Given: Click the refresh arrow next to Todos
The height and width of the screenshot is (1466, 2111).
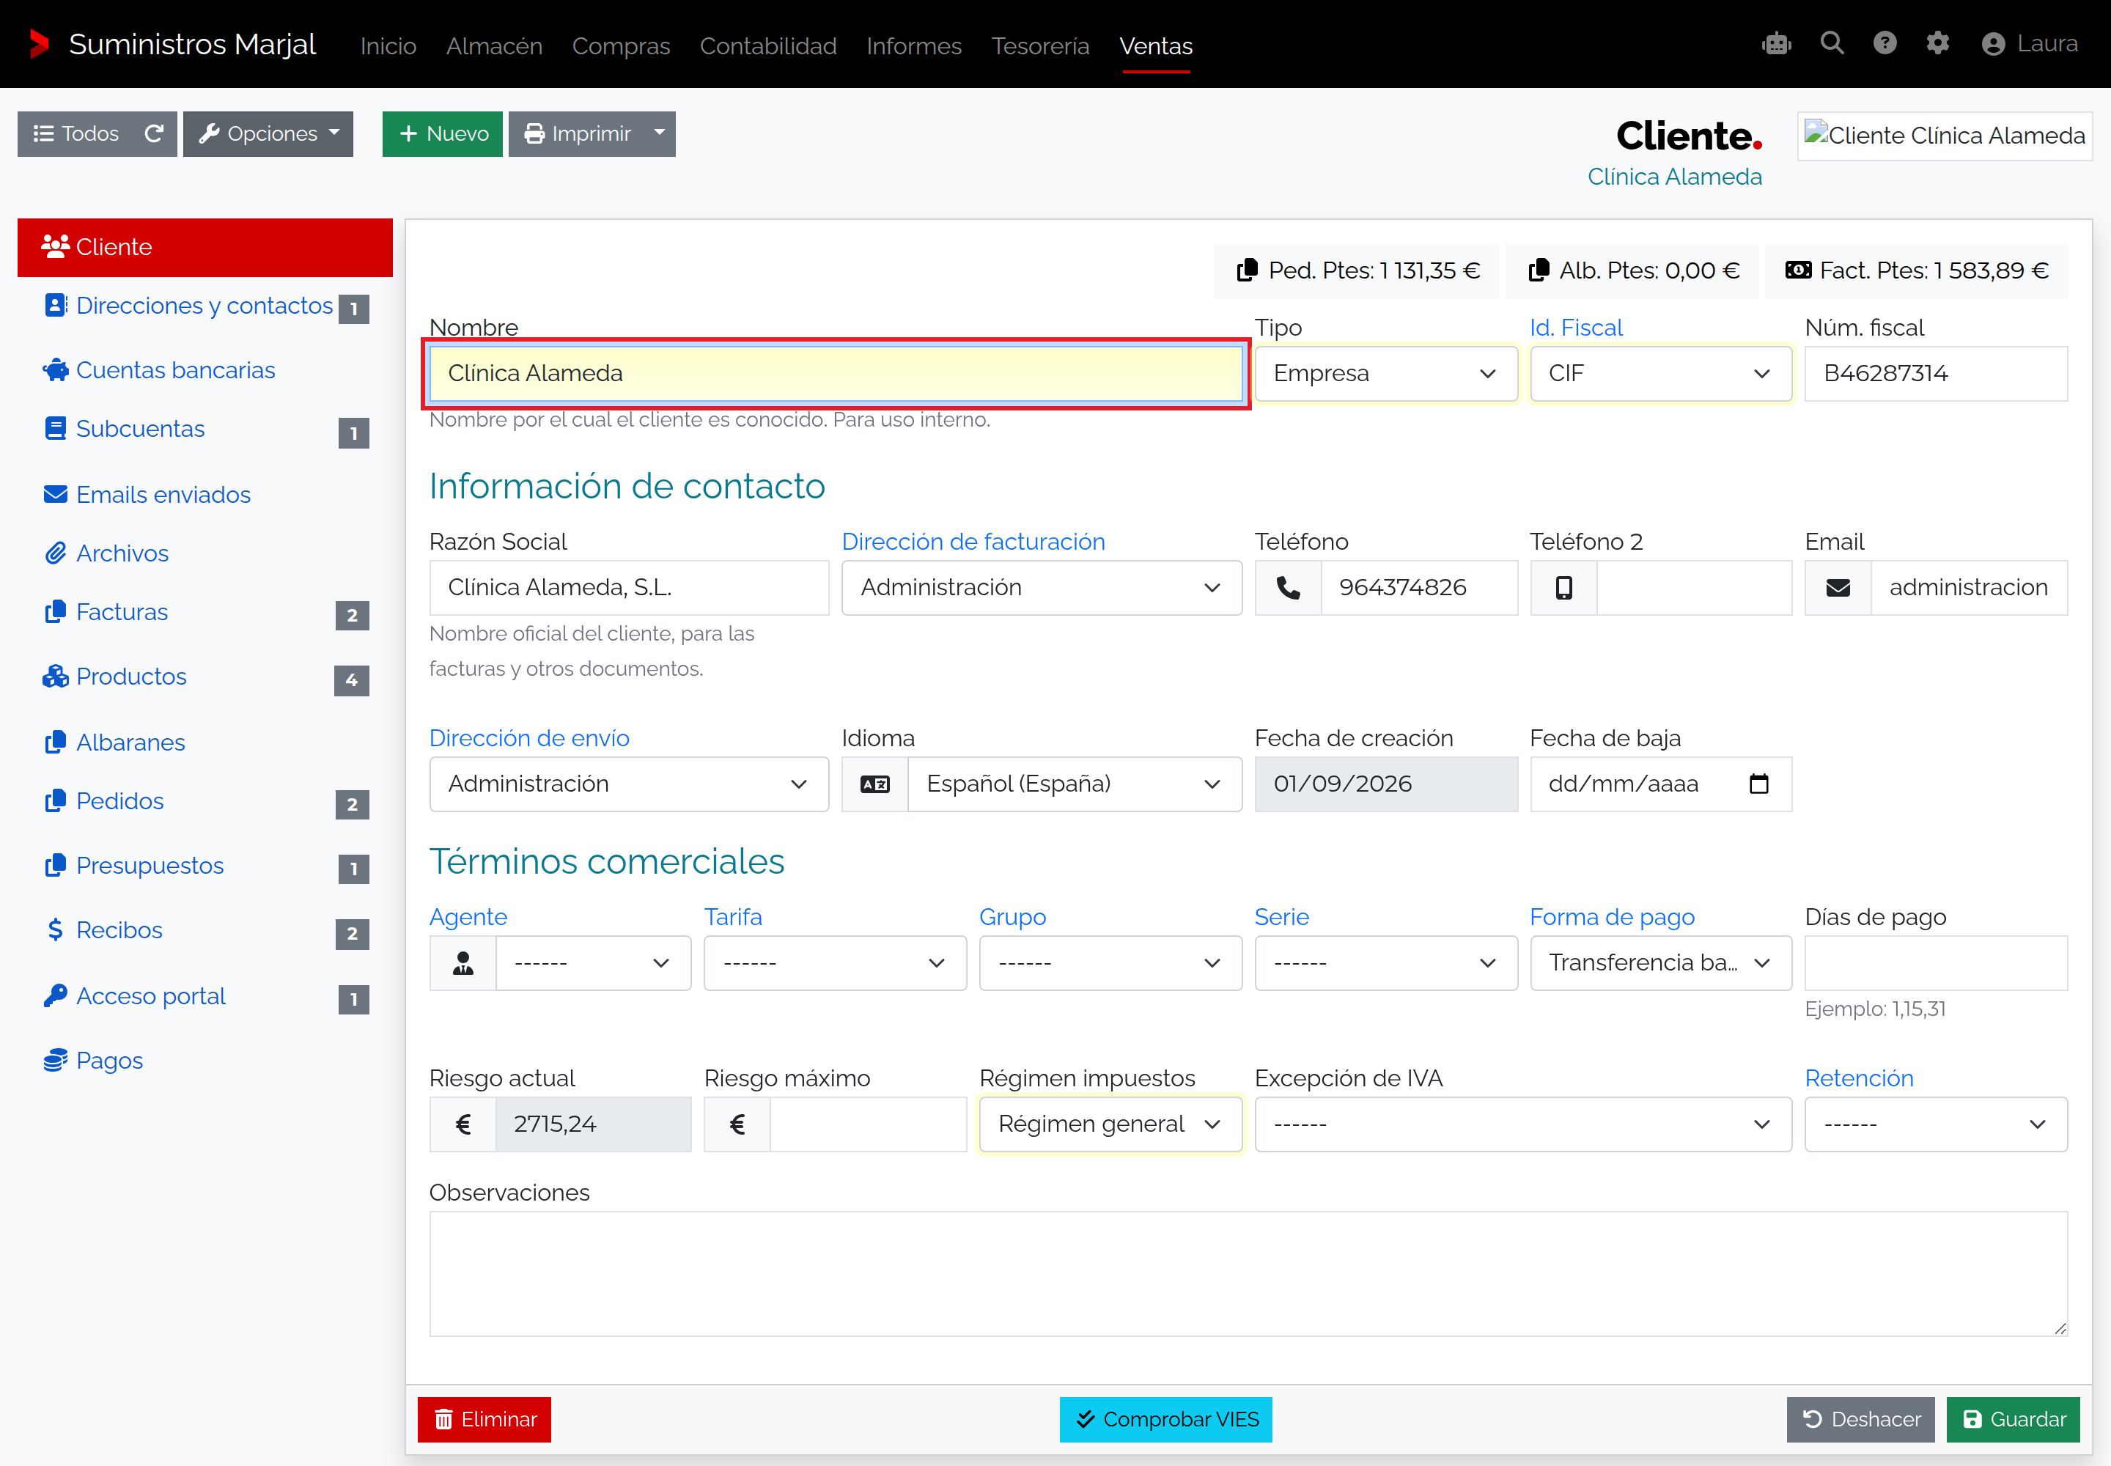Looking at the screenshot, I should [155, 133].
